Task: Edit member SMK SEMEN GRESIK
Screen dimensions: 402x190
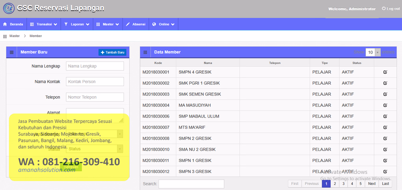Action: [x=385, y=94]
